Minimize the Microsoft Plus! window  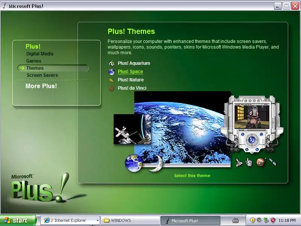pos(277,6)
